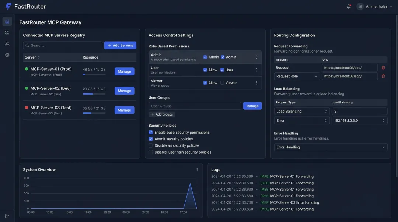Screen dimensions: 398x222
Task: Expand the Error Handling dropdown
Action: tap(331, 147)
